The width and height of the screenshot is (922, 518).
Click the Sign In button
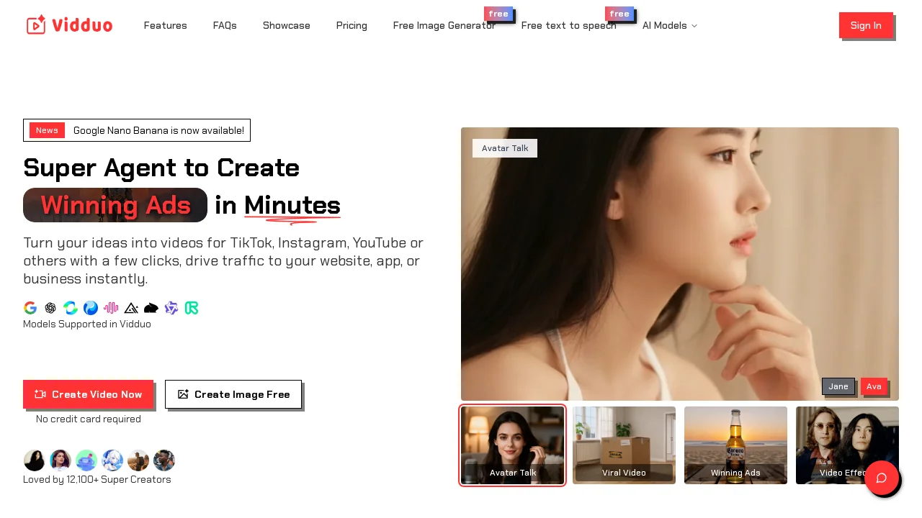coord(866,25)
